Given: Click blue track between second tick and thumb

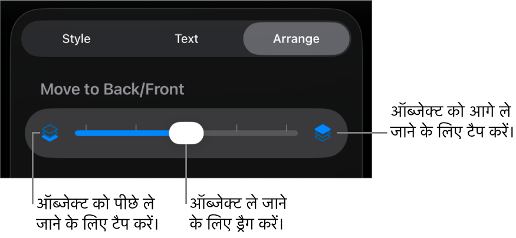Looking at the screenshot, I should [x=153, y=133].
